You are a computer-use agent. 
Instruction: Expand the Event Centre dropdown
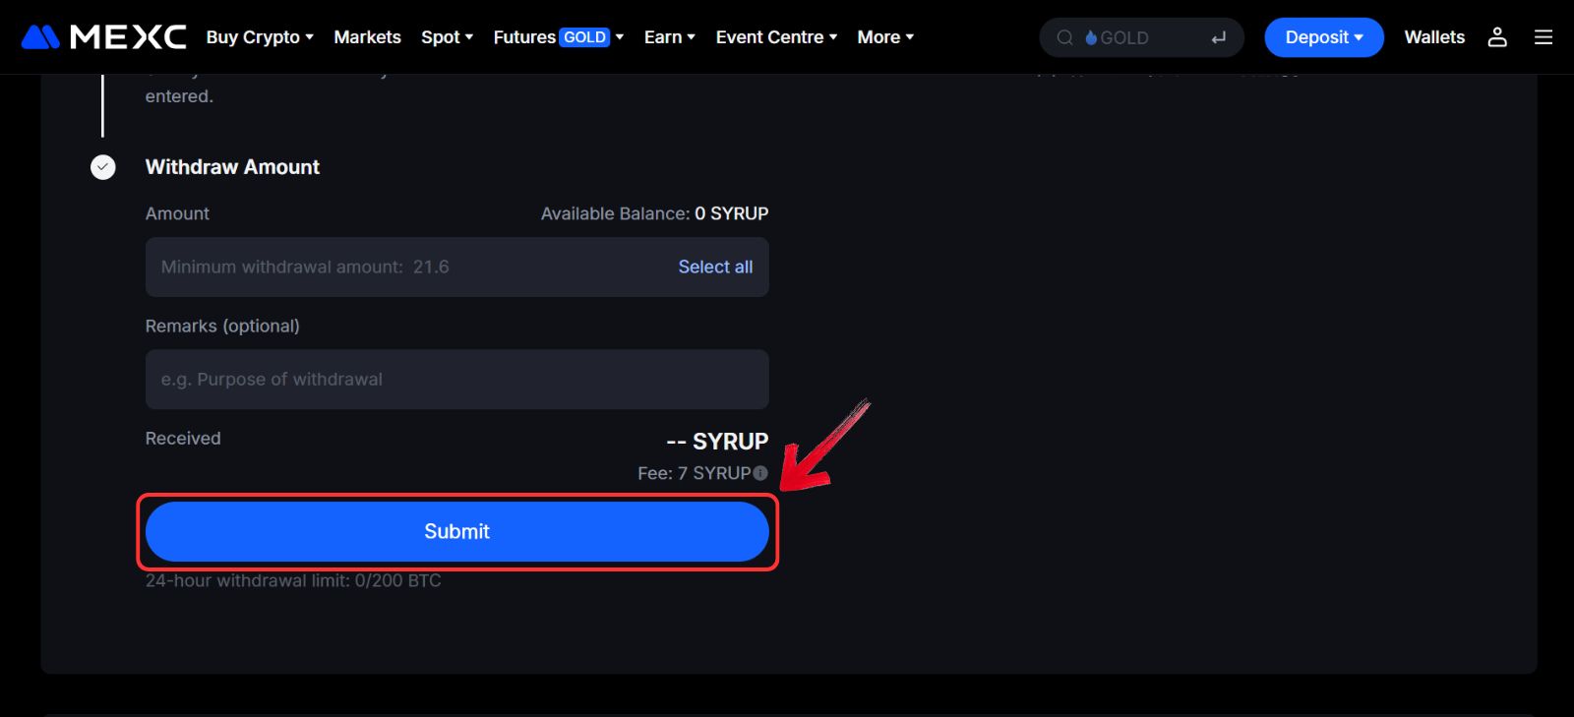point(776,37)
